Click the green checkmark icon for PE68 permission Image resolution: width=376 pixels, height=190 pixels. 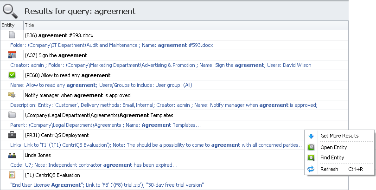pyautogui.click(x=12, y=75)
